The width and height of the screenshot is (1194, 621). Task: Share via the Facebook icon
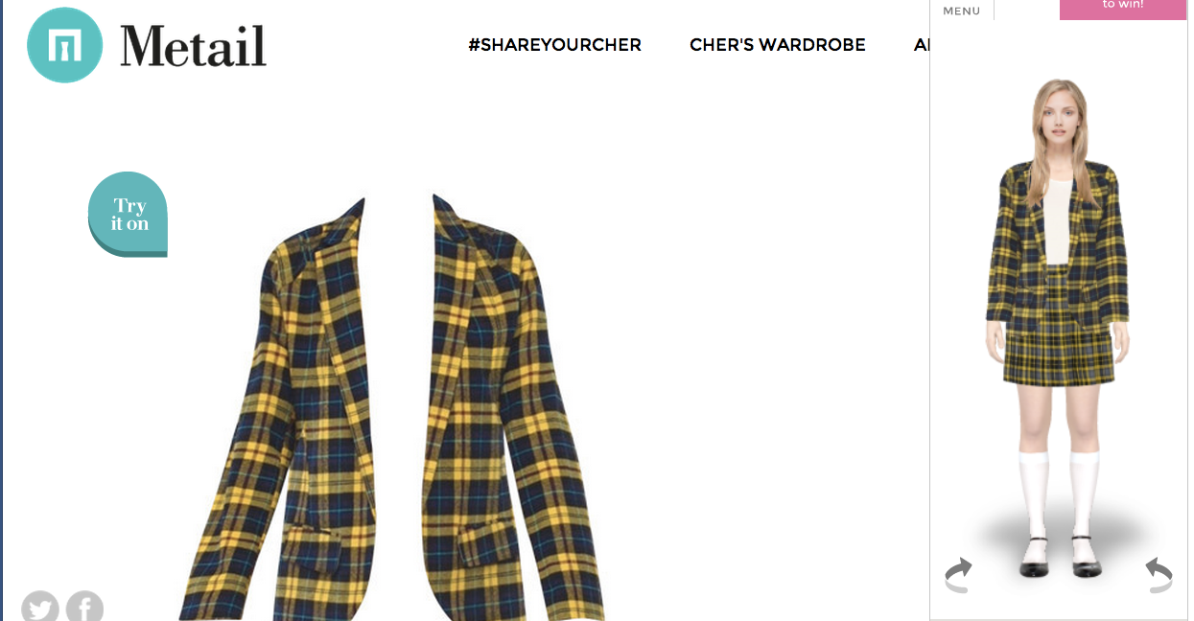coord(84,607)
